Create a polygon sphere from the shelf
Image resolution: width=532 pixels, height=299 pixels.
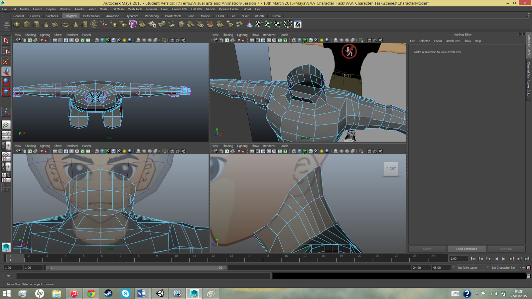click(17, 24)
